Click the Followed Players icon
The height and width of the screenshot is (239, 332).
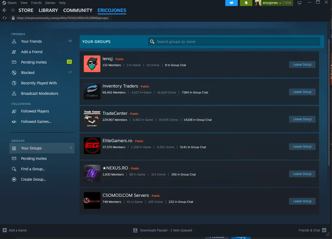coord(14,111)
